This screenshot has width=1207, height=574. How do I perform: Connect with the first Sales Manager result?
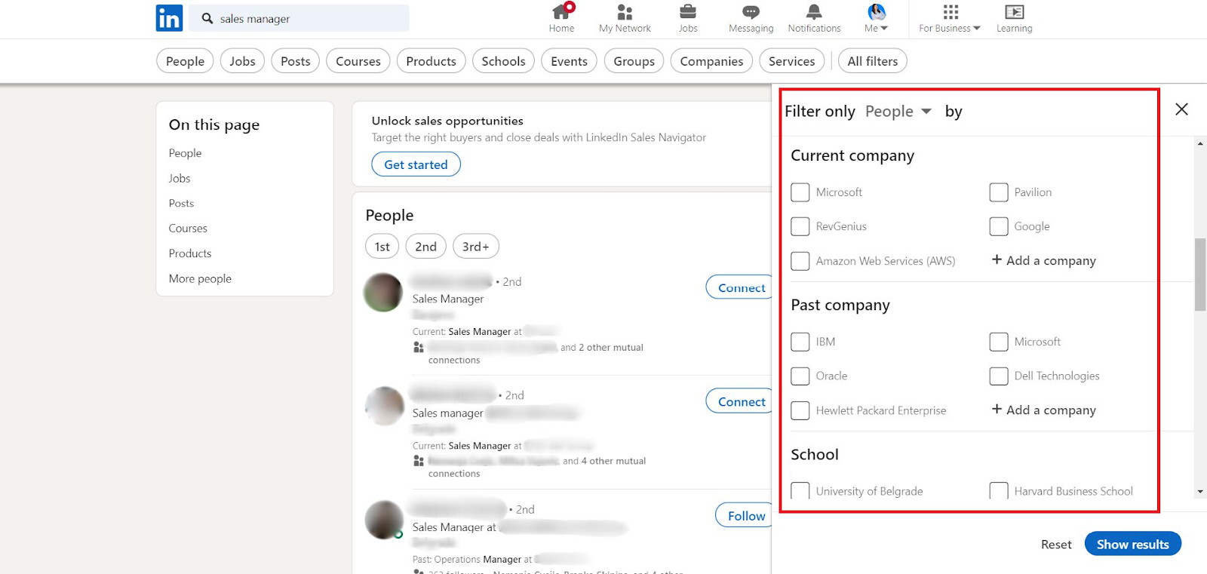(x=739, y=287)
